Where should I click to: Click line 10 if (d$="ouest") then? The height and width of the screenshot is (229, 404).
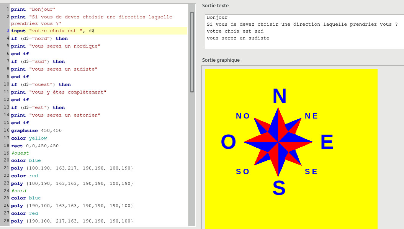tap(41, 84)
